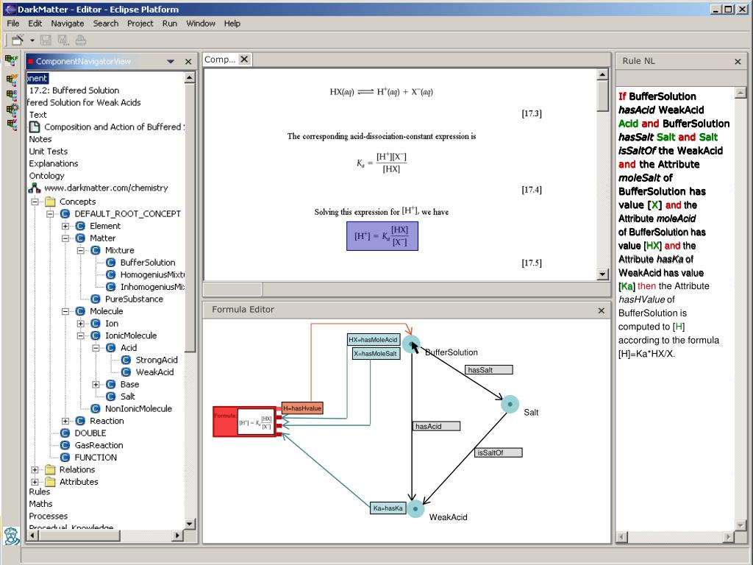Screen dimensions: 753x565
Task: Close the Comp... editor tab
Action: click(244, 59)
